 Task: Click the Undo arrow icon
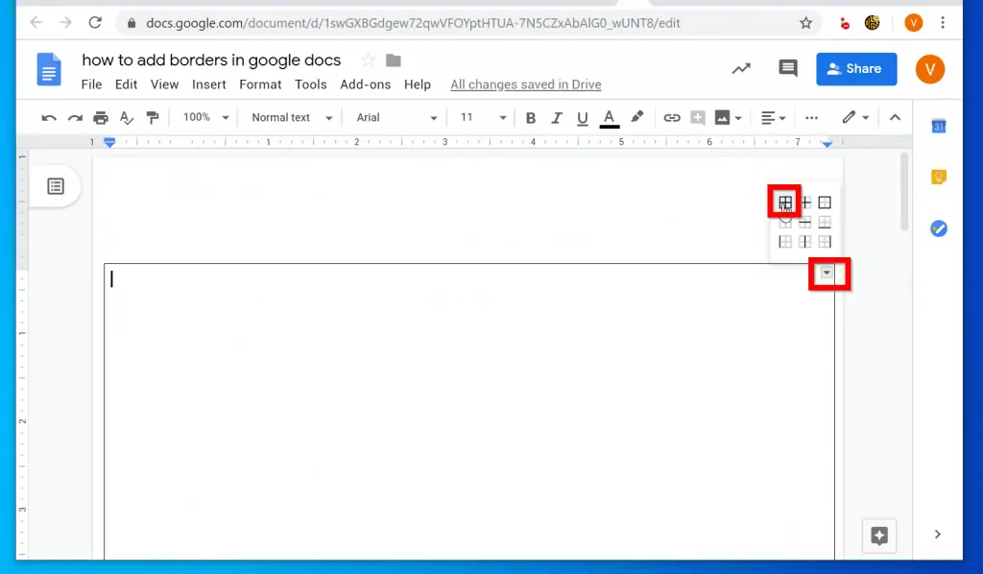tap(49, 118)
